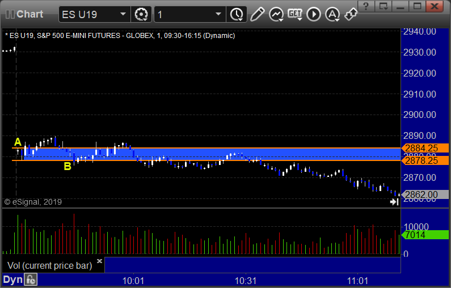The width and height of the screenshot is (451, 288).
Task: Click the 2940.00 price axis label
Action: 420,32
